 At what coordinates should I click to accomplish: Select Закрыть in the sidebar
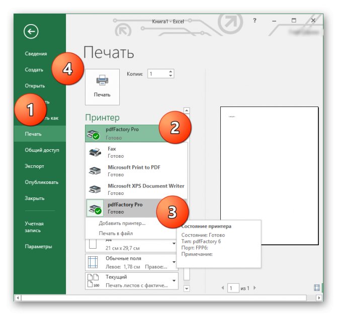tap(35, 198)
